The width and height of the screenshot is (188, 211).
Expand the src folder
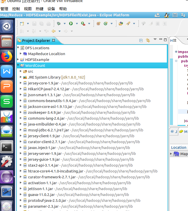point(21,71)
